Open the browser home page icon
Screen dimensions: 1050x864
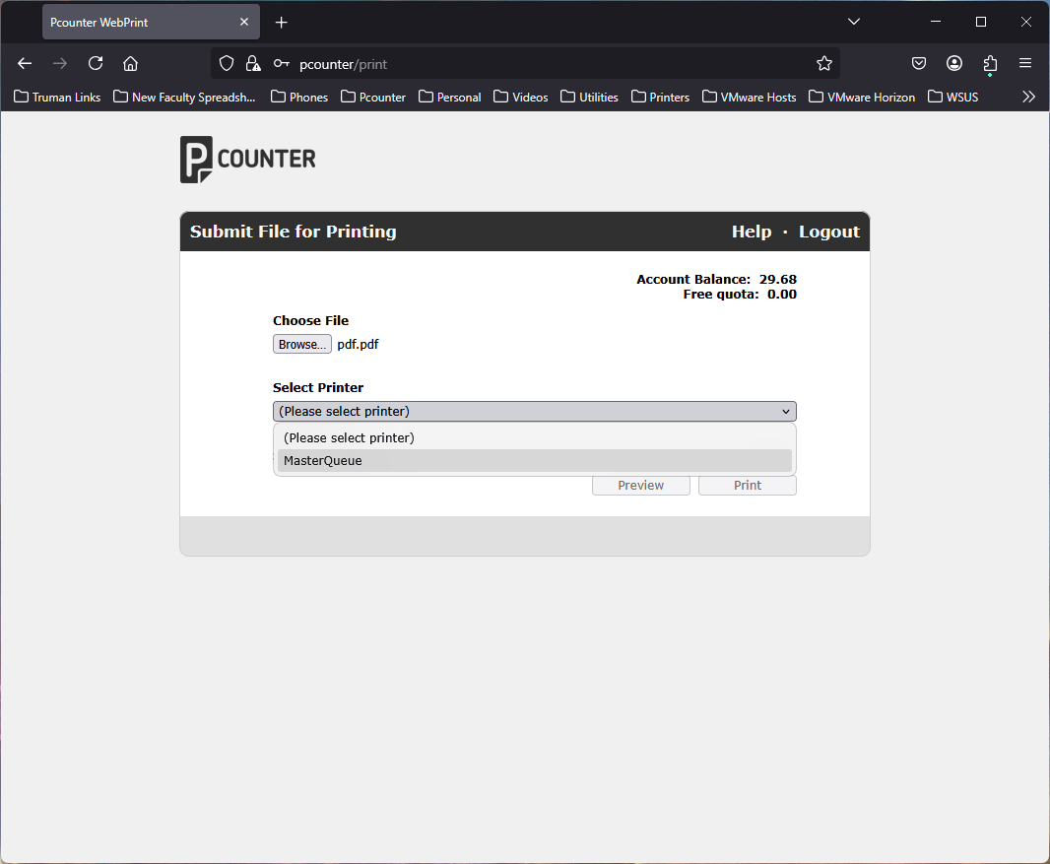[x=131, y=64]
